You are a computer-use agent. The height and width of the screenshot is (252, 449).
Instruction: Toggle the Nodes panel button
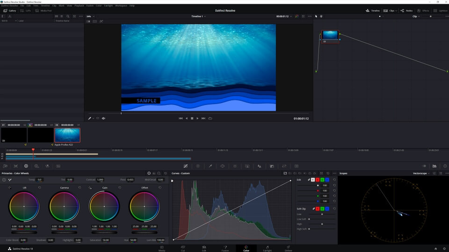406,11
